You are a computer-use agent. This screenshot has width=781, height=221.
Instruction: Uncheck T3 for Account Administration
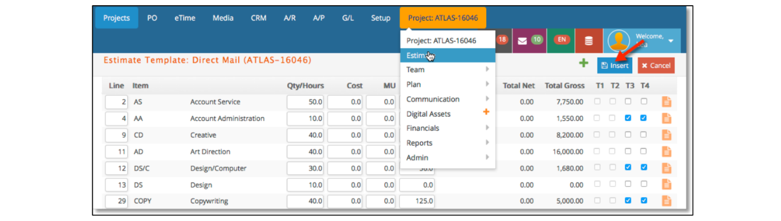tap(628, 118)
